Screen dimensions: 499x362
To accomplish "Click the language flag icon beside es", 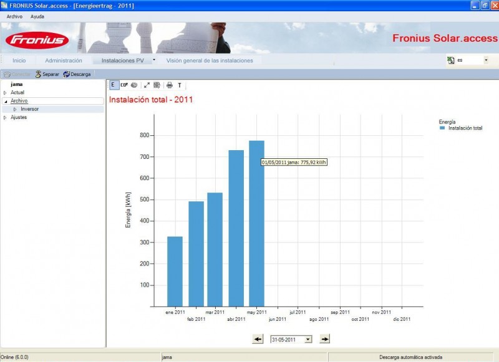I will pos(450,60).
